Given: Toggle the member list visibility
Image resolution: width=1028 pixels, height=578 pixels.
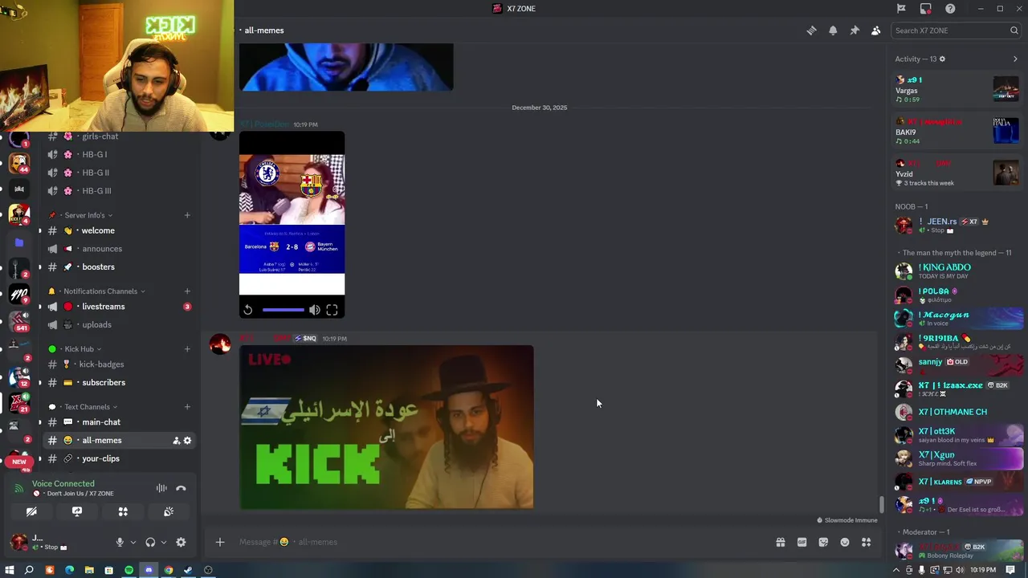Looking at the screenshot, I should pyautogui.click(x=875, y=31).
